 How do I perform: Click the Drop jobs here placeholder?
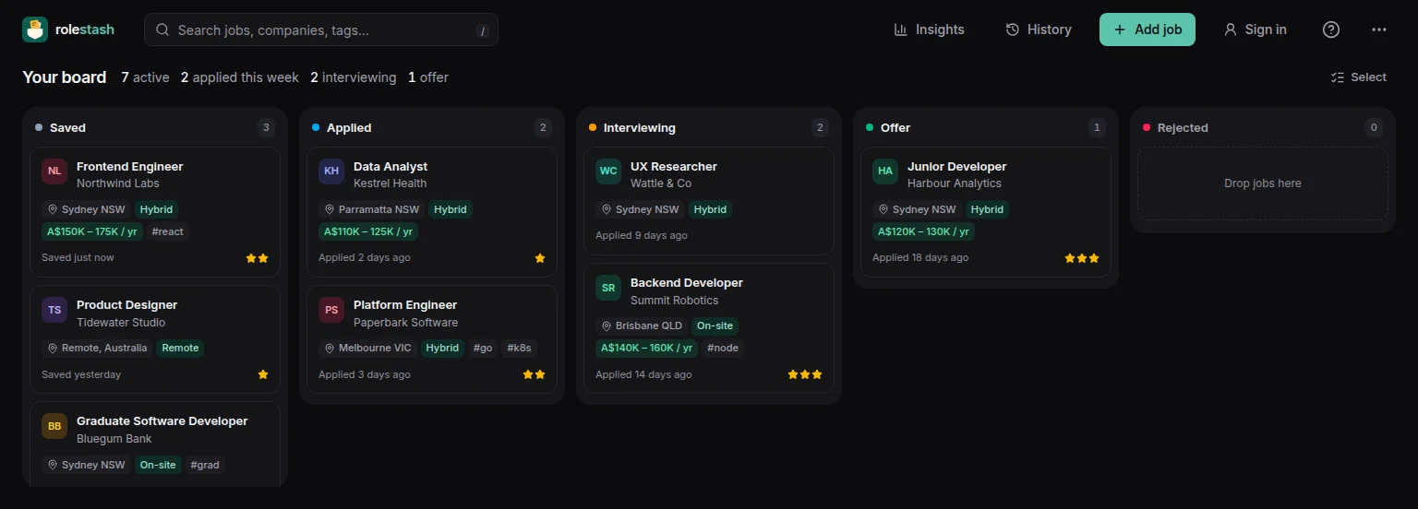pyautogui.click(x=1263, y=183)
